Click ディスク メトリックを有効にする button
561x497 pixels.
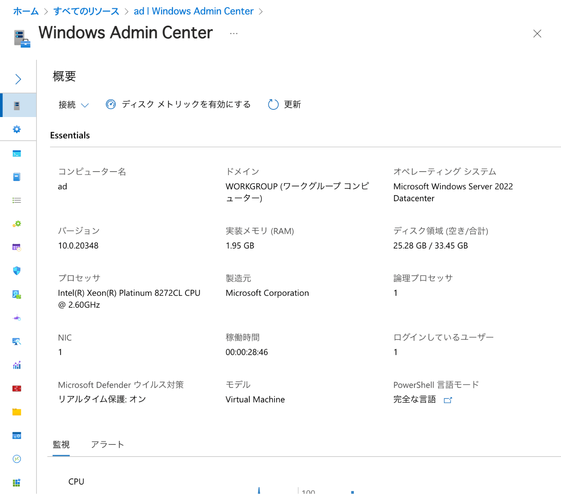(x=178, y=104)
